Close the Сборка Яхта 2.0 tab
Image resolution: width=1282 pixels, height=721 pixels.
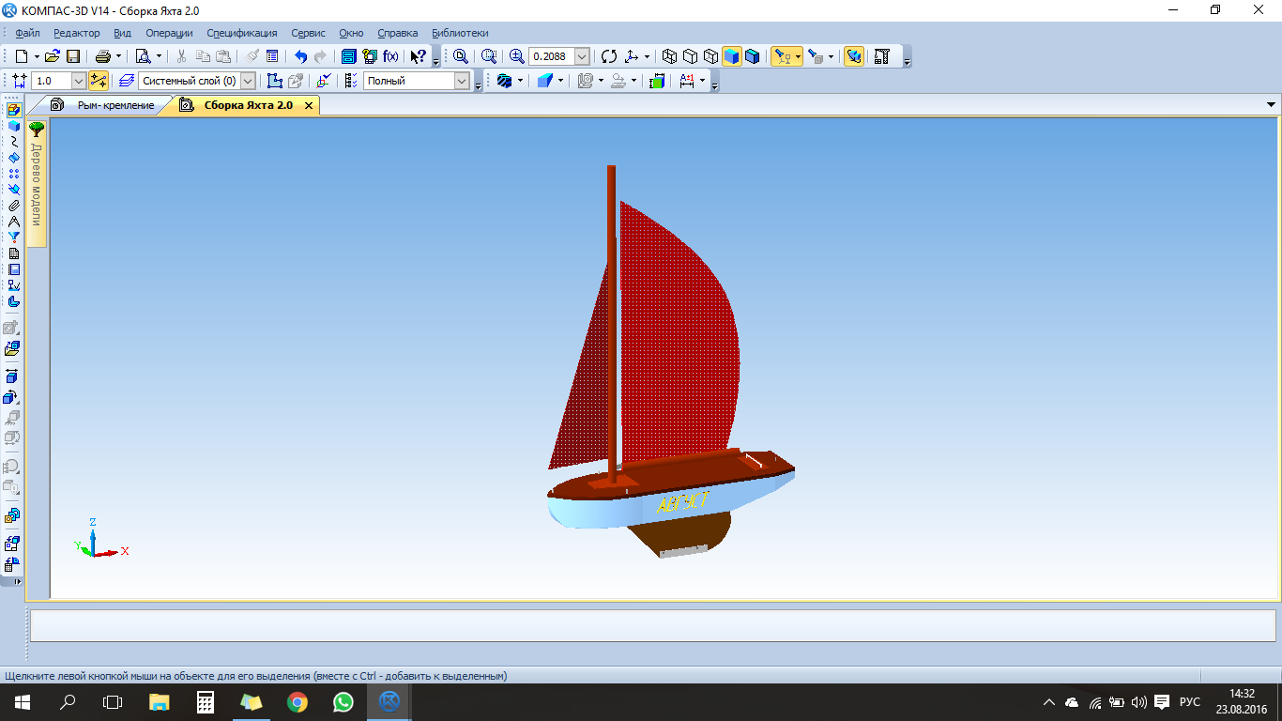(x=309, y=105)
